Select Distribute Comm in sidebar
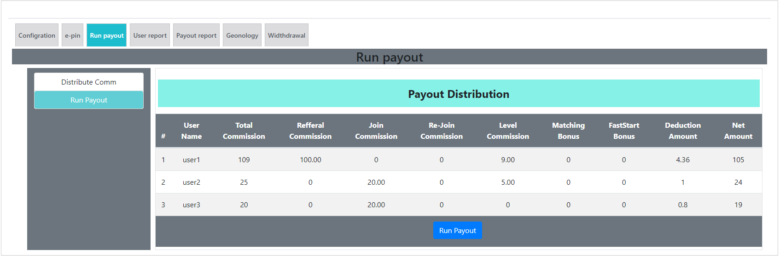The image size is (780, 256). tap(89, 82)
